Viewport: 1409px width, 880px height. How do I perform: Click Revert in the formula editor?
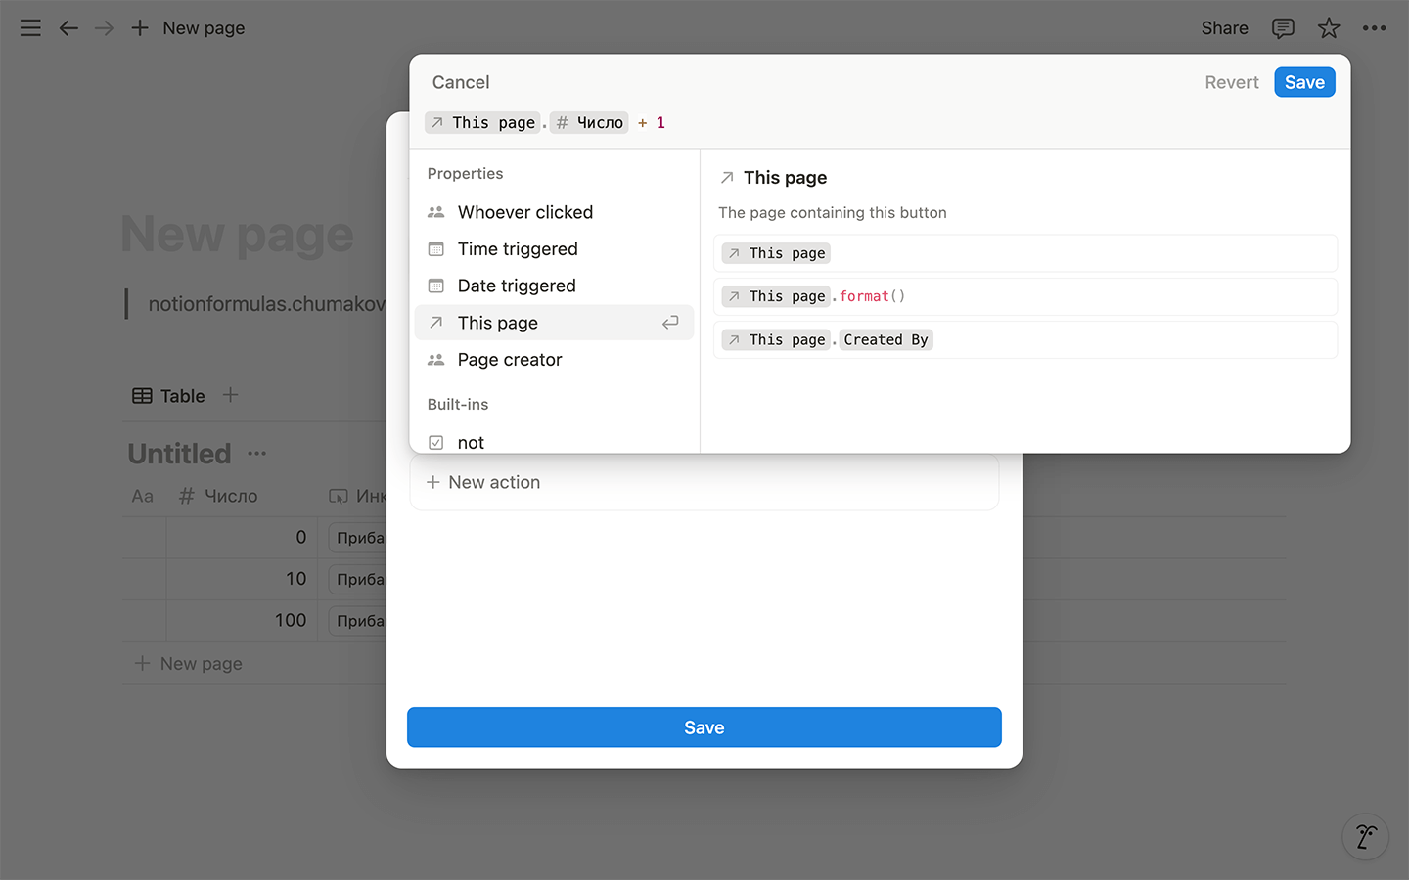click(x=1232, y=82)
